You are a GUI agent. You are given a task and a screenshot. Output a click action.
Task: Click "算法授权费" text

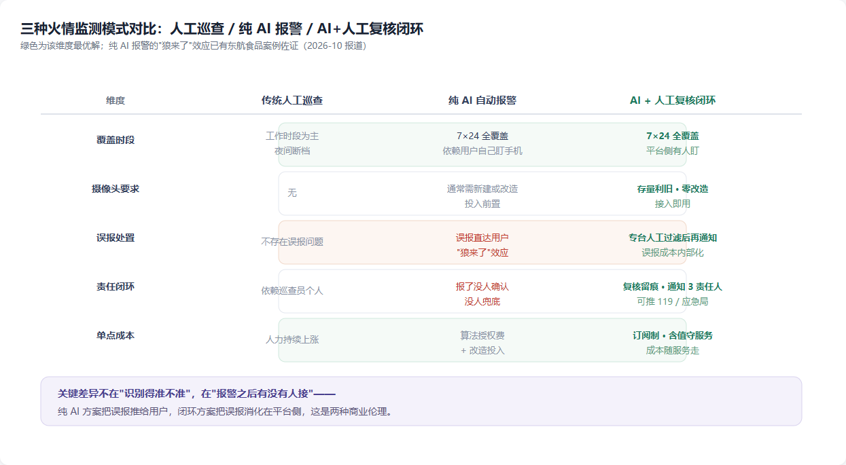482,335
